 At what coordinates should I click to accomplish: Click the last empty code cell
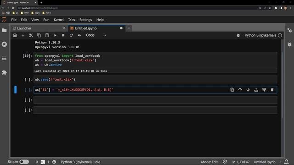(x=155, y=110)
